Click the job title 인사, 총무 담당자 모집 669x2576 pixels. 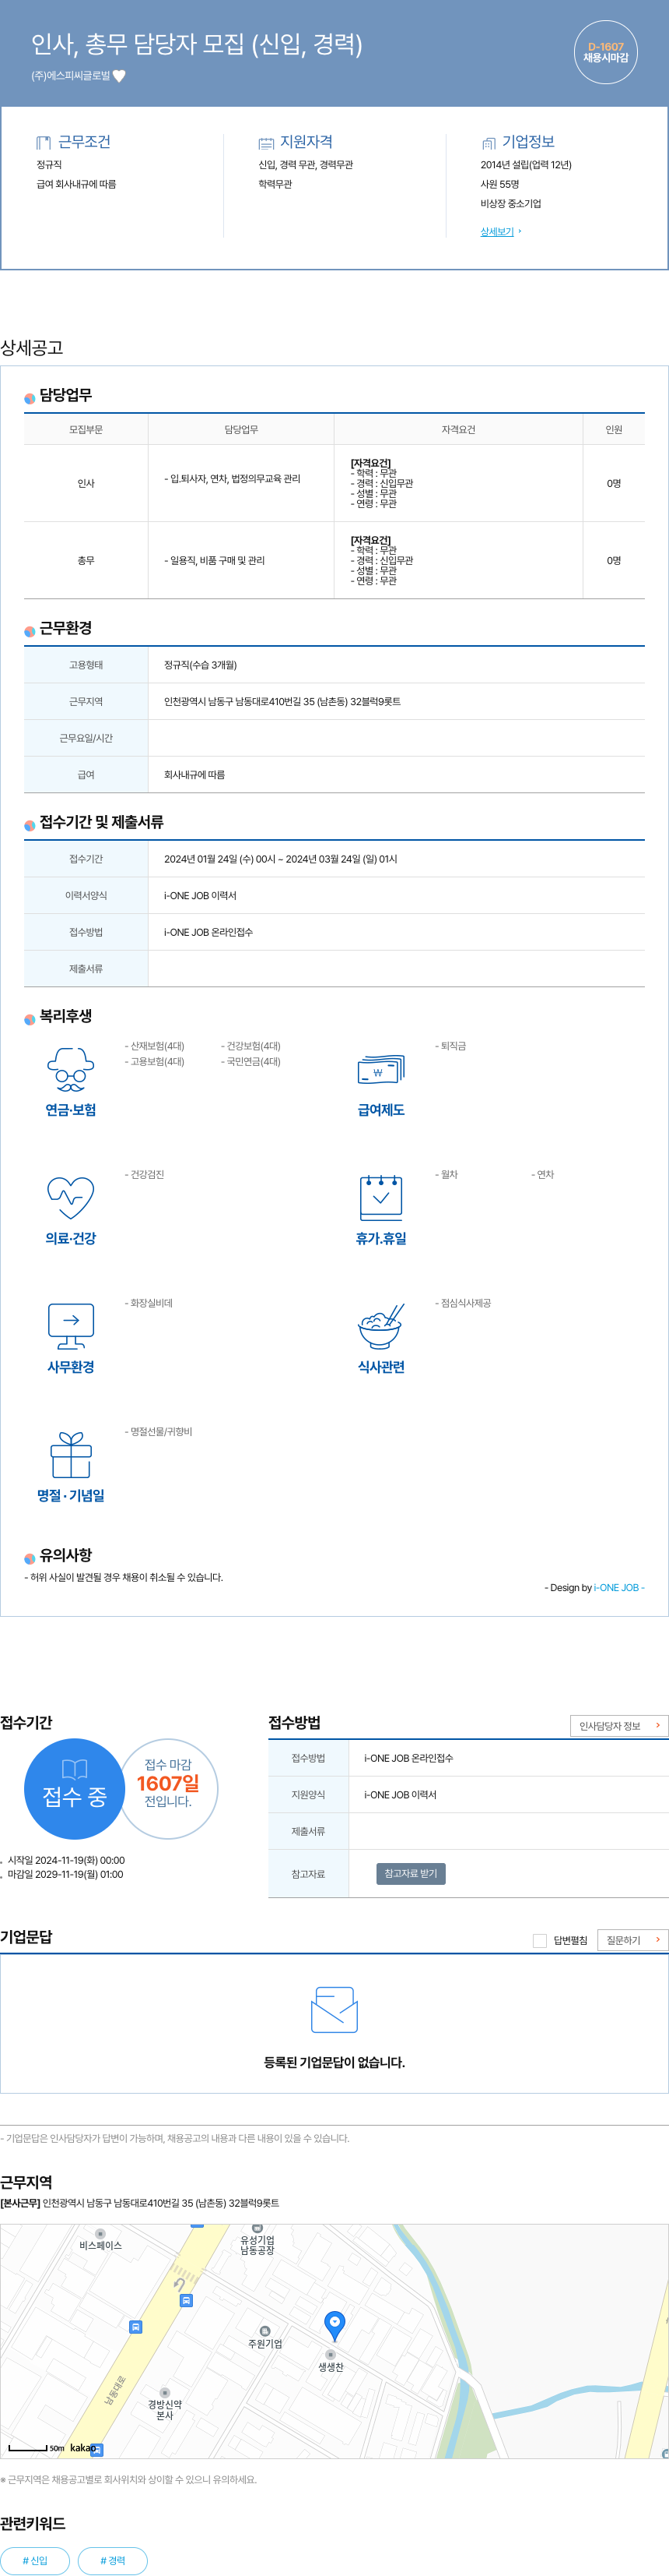click(x=197, y=44)
